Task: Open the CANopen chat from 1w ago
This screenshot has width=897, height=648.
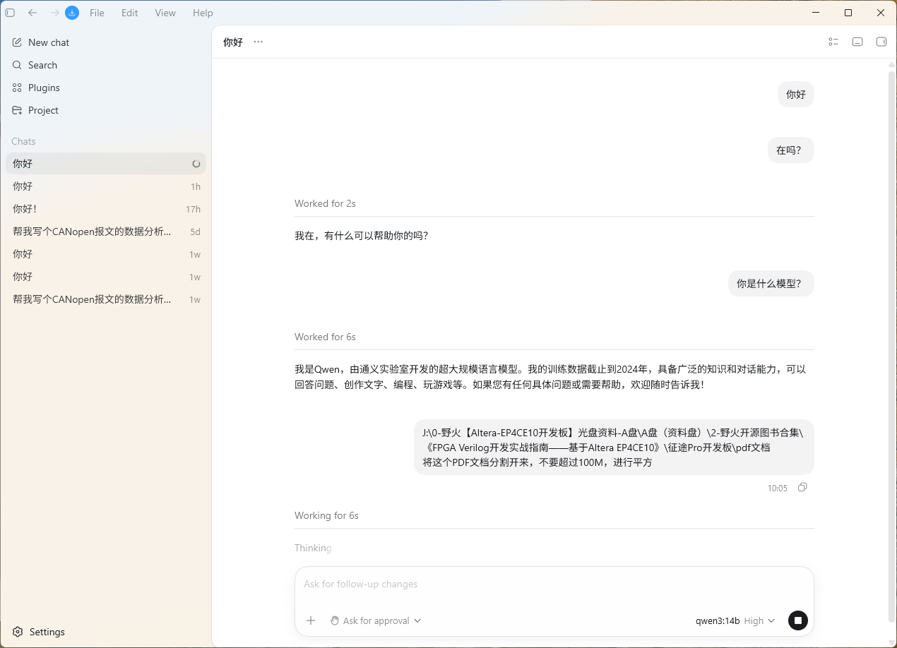Action: click(x=106, y=299)
